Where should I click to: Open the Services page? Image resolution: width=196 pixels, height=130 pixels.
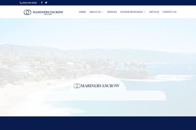click(112, 12)
